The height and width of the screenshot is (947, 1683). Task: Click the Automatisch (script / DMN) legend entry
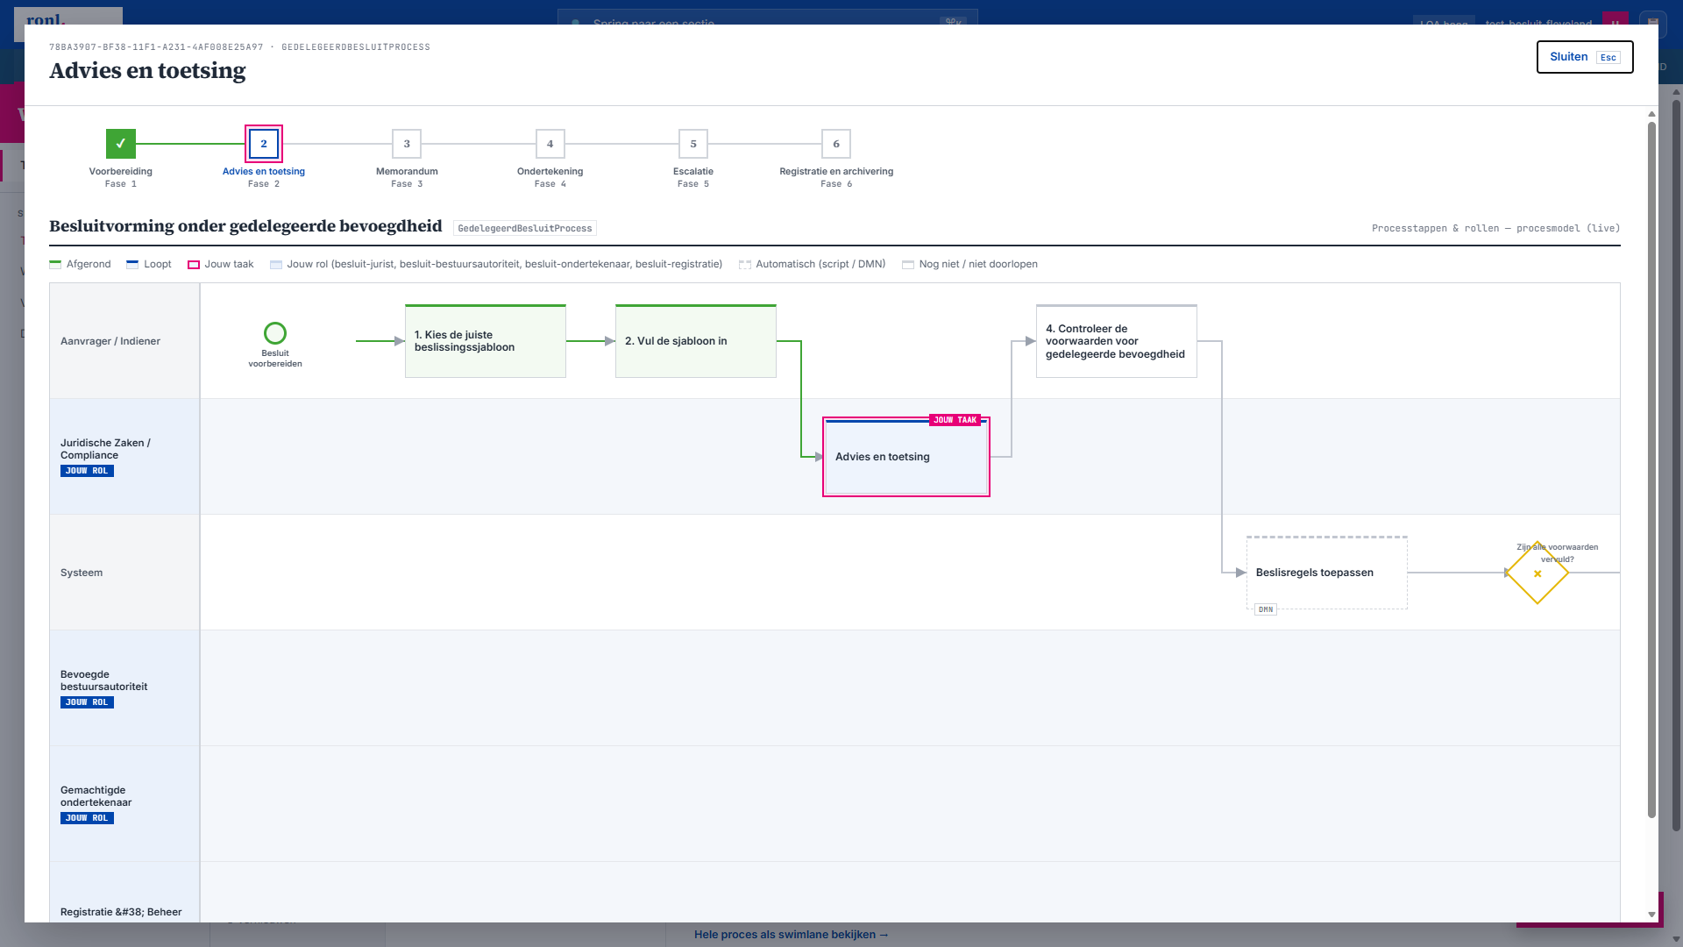pos(813,264)
